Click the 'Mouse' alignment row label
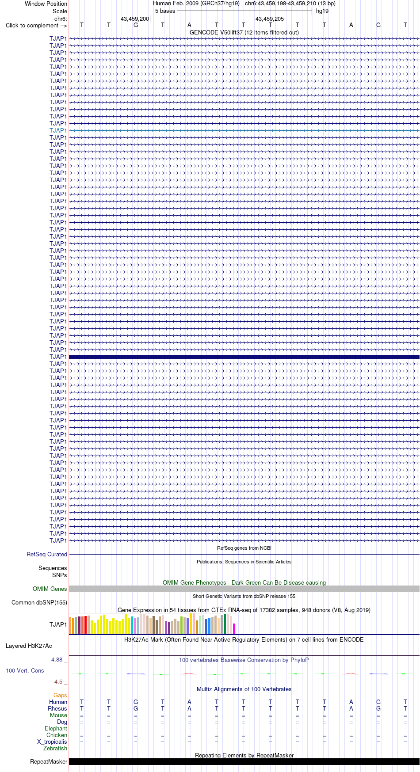The width and height of the screenshot is (420, 772). tap(59, 715)
